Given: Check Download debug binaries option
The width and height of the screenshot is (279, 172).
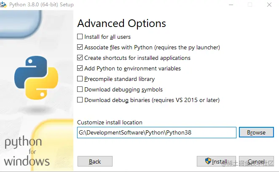Looking at the screenshot, I should click(80, 100).
